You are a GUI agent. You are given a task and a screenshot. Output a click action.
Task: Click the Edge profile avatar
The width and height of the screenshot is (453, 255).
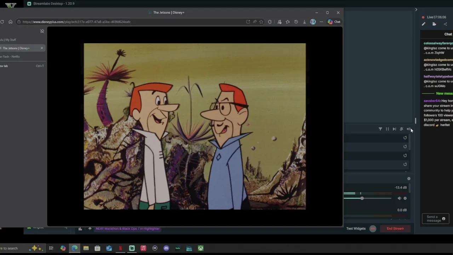pyautogui.click(x=313, y=22)
